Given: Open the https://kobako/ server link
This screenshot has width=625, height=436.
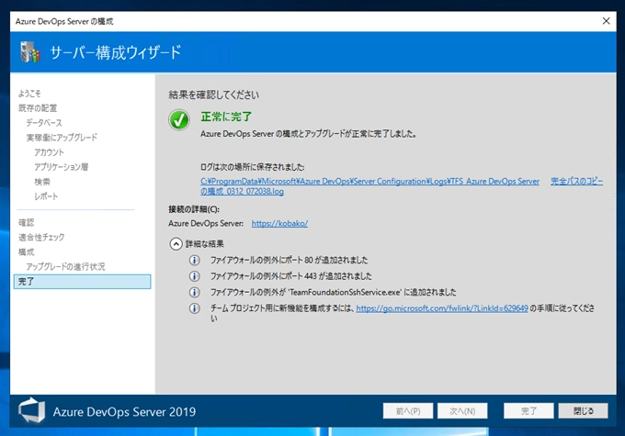Looking at the screenshot, I should tap(279, 223).
